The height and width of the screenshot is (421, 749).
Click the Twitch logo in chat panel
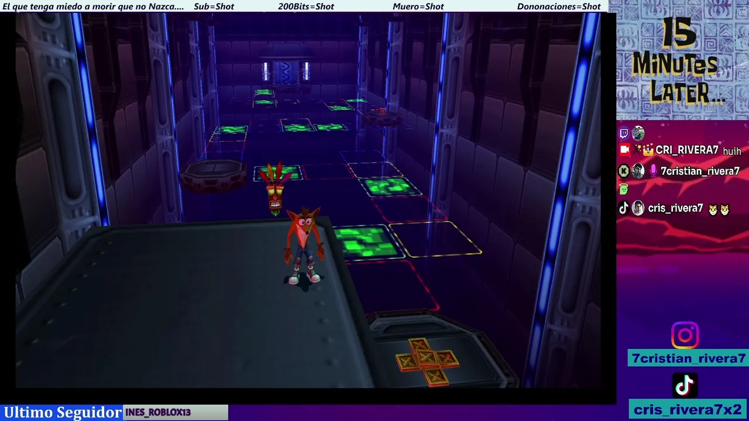point(624,133)
